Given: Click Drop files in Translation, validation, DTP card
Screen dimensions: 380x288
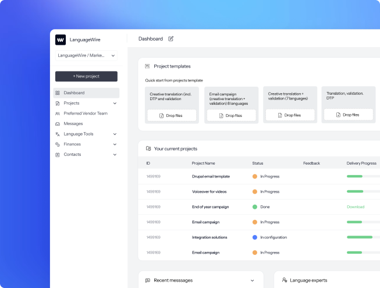Looking at the screenshot, I should coord(349,115).
